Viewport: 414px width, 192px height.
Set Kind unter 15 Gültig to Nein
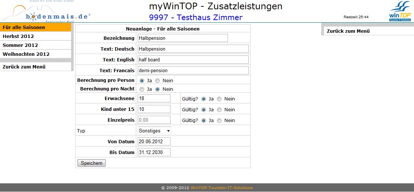pyautogui.click(x=219, y=110)
